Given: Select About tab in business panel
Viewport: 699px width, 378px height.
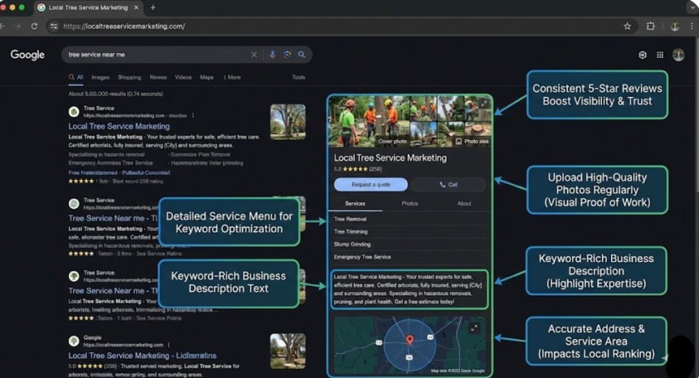Looking at the screenshot, I should coord(464,203).
